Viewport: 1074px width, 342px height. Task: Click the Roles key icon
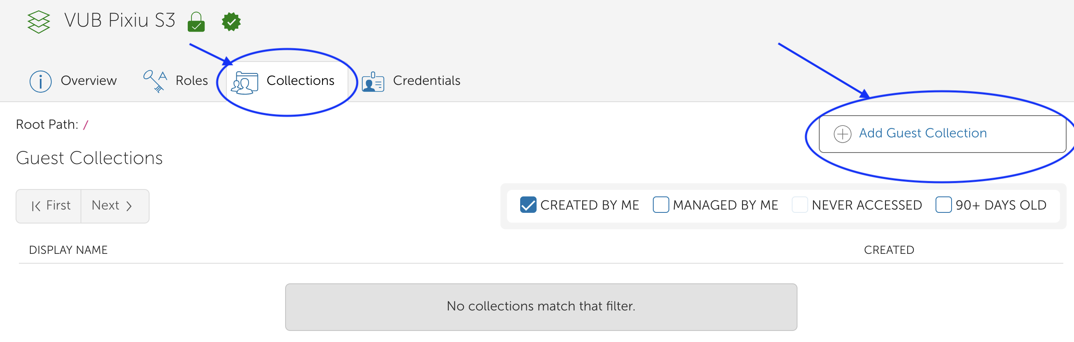[155, 81]
